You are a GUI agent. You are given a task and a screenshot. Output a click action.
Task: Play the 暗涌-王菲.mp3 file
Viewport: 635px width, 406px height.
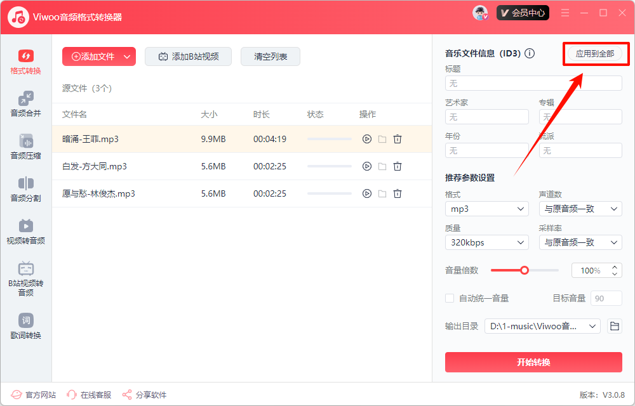click(x=367, y=139)
